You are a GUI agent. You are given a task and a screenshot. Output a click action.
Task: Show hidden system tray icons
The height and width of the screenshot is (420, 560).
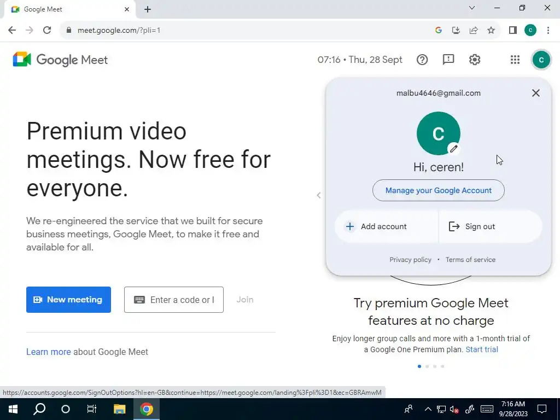[428, 409]
